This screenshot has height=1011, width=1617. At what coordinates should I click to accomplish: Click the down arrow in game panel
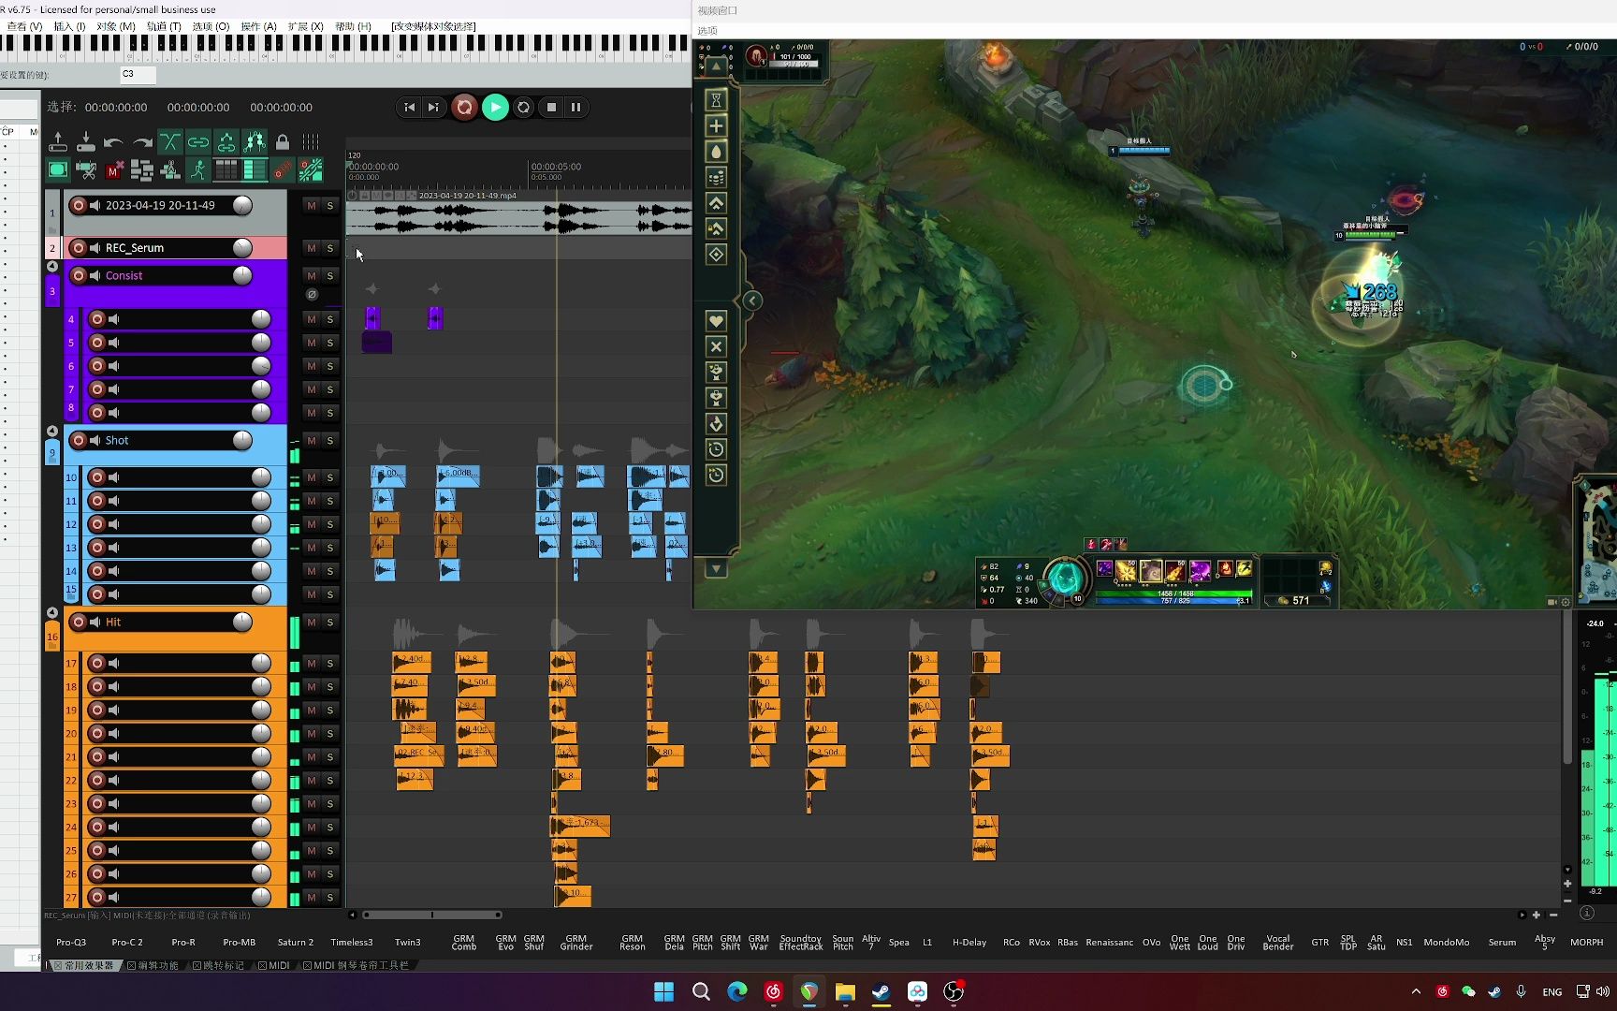pos(716,568)
